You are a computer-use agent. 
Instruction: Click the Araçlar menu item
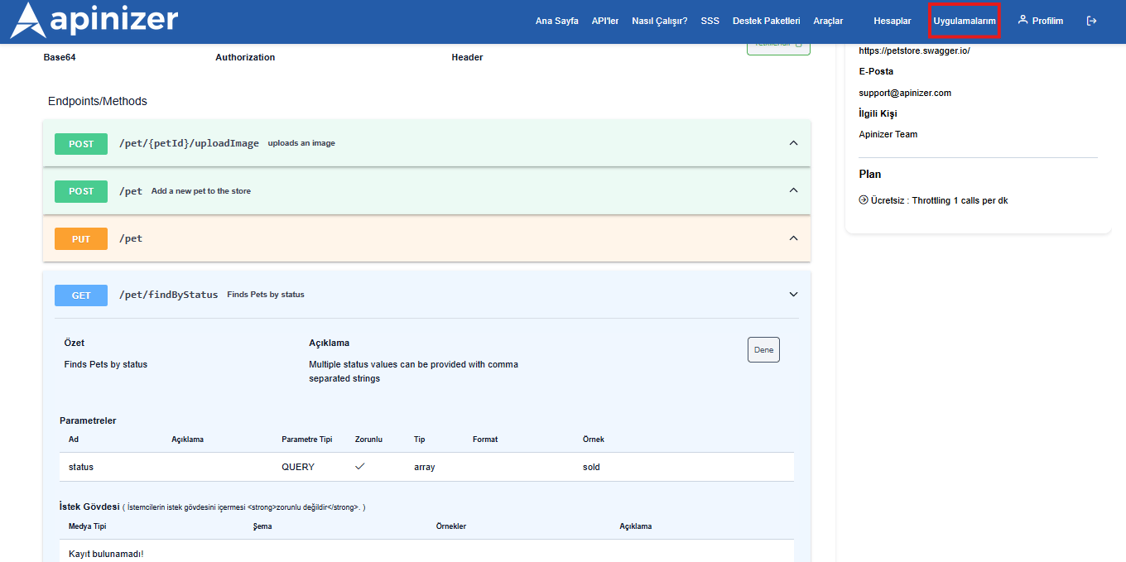click(828, 21)
